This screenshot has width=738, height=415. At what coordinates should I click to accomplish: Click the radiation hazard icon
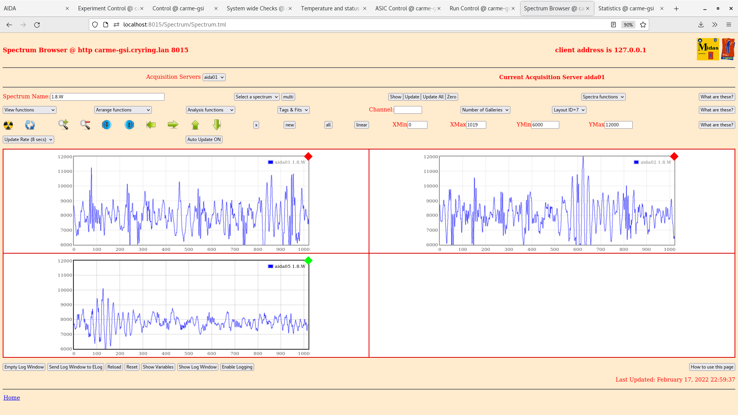pyautogui.click(x=8, y=125)
